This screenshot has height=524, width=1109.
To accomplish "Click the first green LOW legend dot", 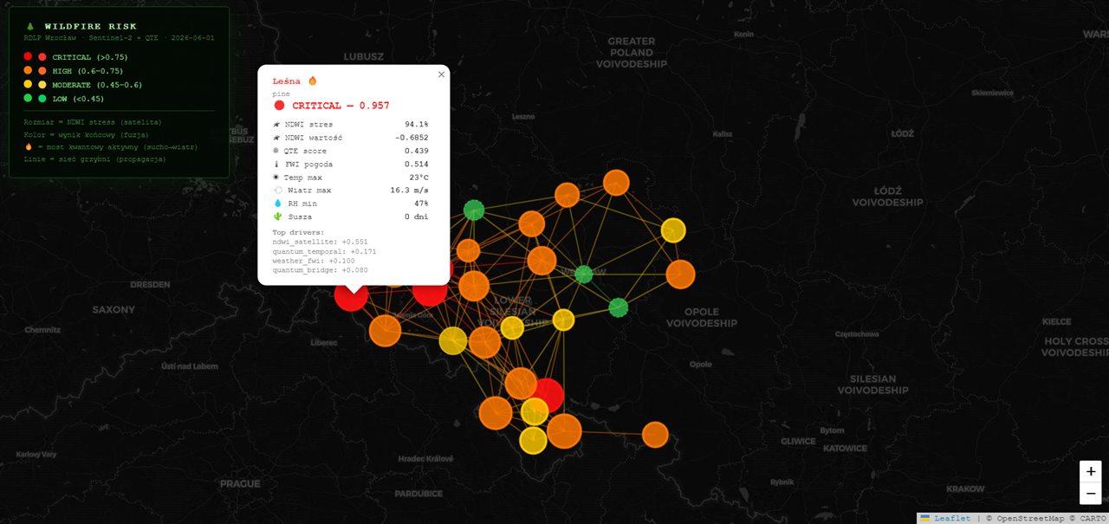I will 28,98.
